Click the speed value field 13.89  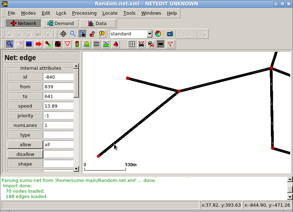click(59, 106)
